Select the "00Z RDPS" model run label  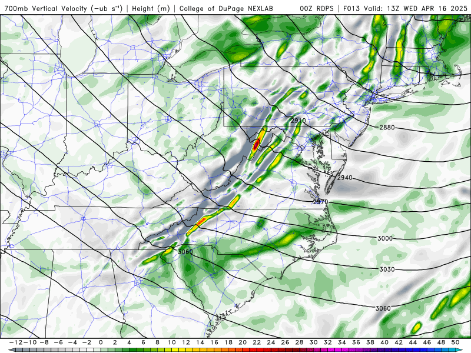point(317,9)
